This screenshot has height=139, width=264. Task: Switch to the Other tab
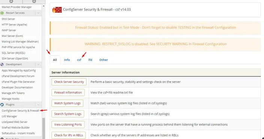(103, 60)
